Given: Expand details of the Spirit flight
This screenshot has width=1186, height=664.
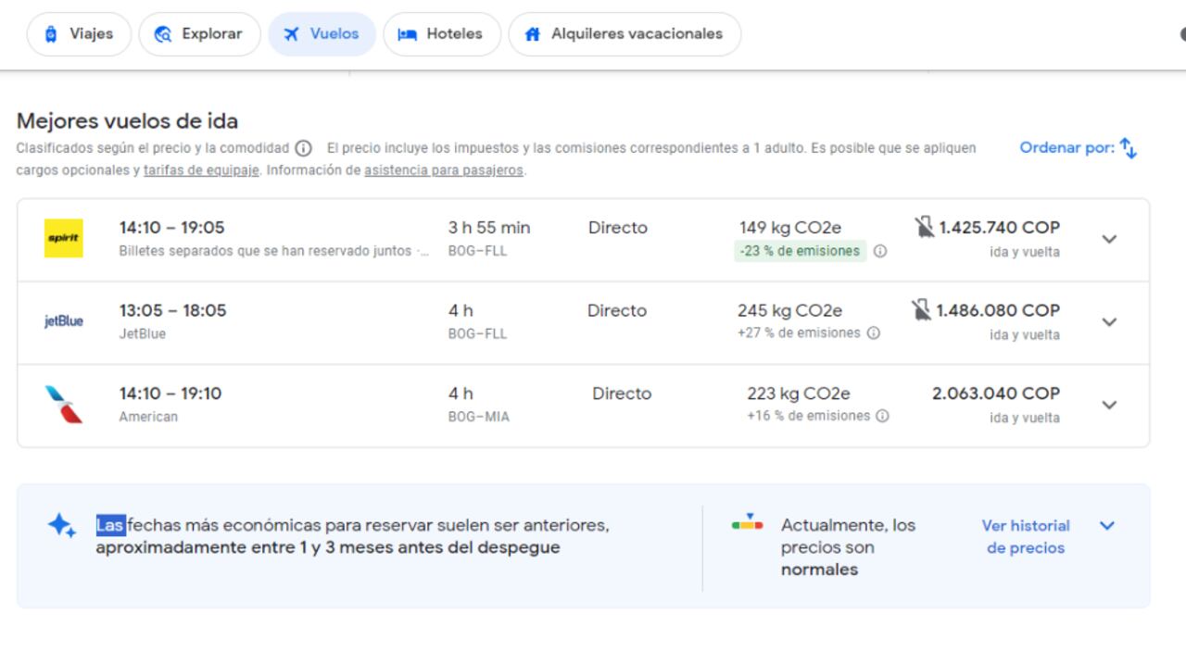Looking at the screenshot, I should pos(1109,238).
